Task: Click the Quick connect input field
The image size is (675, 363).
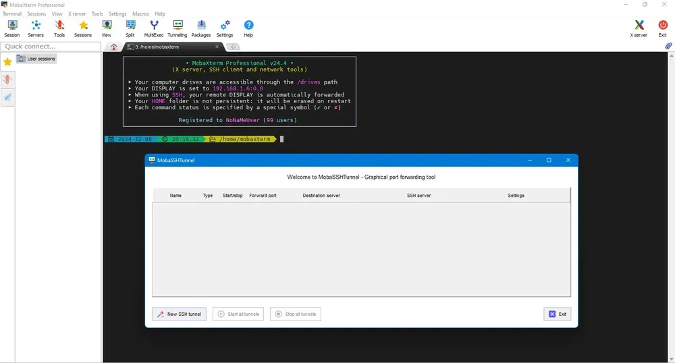Action: pos(51,47)
